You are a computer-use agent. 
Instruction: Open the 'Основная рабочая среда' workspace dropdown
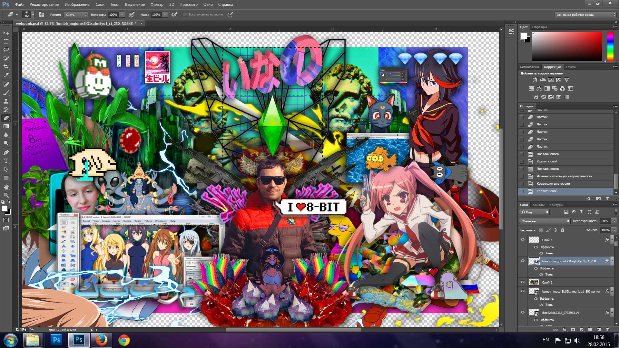click(585, 15)
